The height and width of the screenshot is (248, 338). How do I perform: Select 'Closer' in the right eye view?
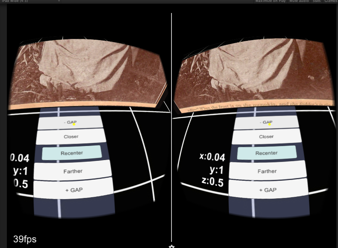[267, 137]
